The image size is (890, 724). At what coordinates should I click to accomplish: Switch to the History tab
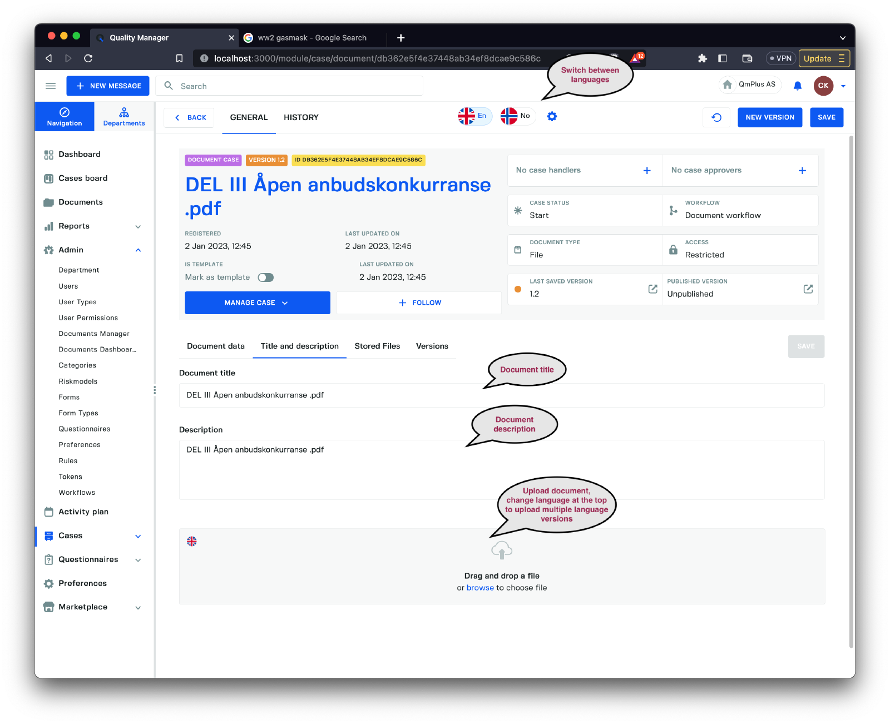[301, 117]
